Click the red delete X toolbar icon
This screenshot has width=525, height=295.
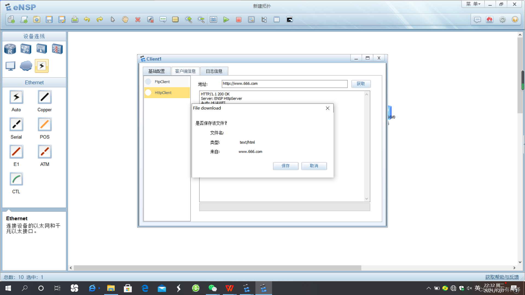pos(138,19)
